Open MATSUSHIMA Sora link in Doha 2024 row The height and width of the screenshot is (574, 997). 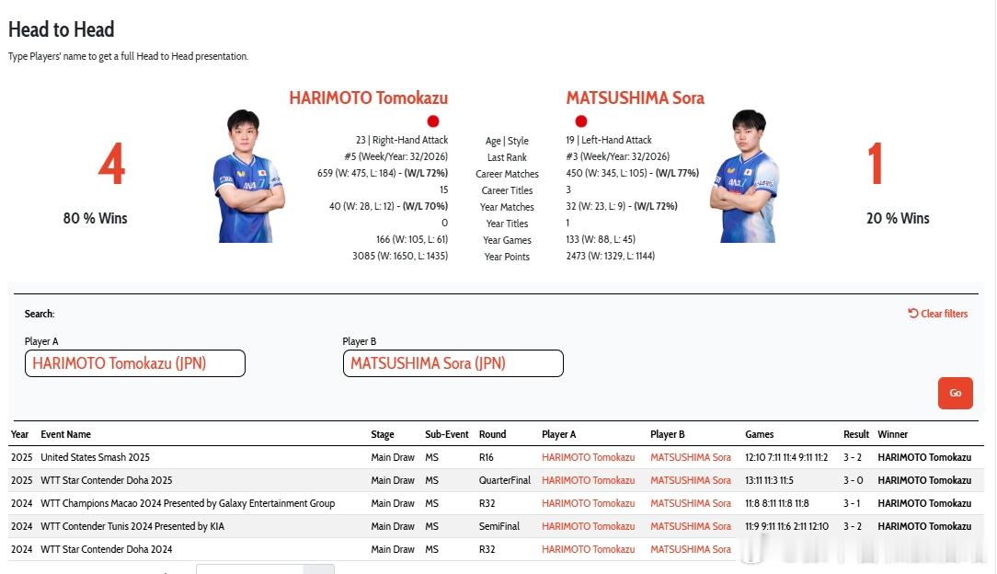coord(691,548)
